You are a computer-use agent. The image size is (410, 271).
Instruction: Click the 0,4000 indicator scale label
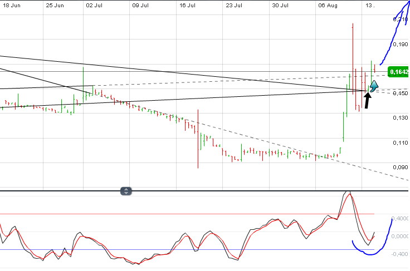(400, 219)
